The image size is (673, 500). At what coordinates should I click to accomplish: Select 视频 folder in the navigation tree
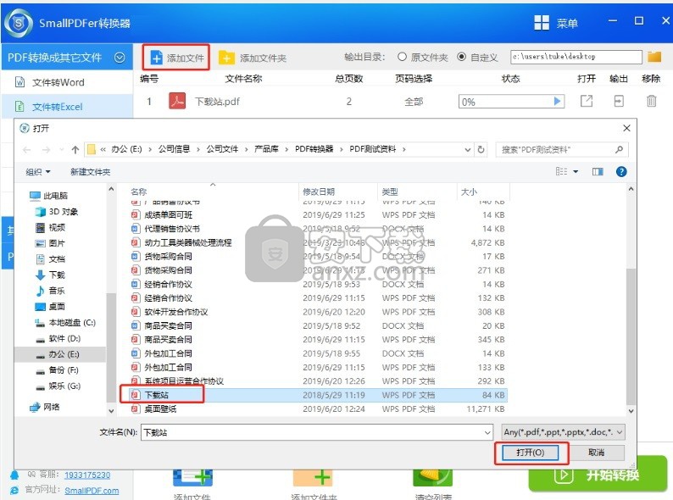point(51,227)
